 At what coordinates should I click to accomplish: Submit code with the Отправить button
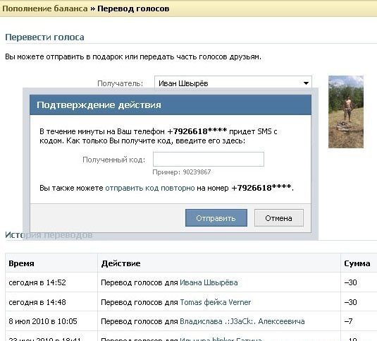coord(216,218)
